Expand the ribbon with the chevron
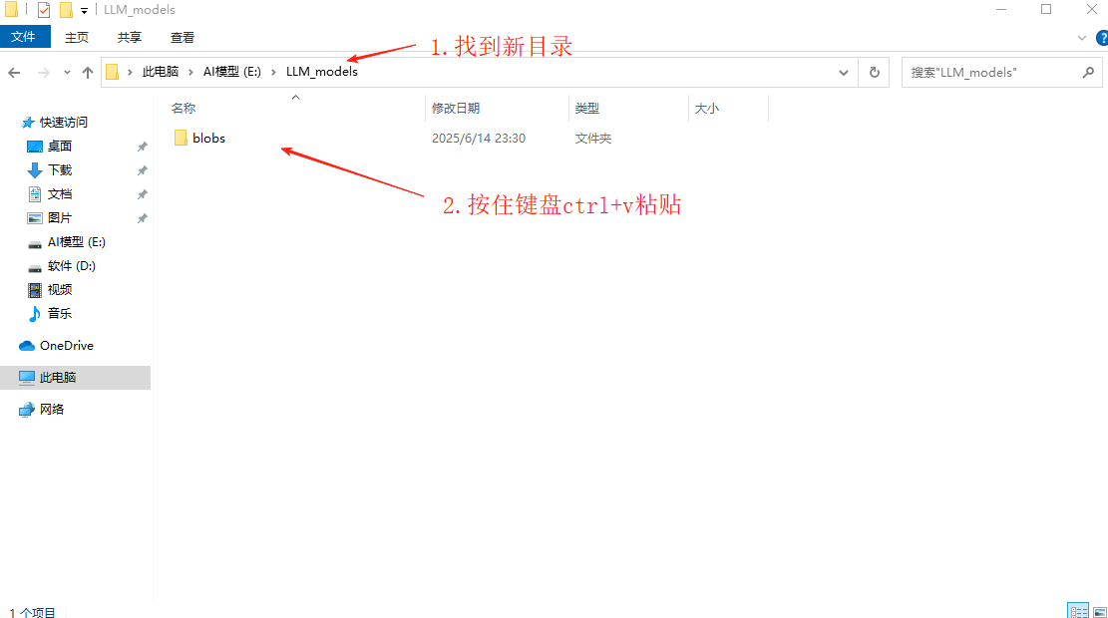 pyautogui.click(x=1082, y=38)
